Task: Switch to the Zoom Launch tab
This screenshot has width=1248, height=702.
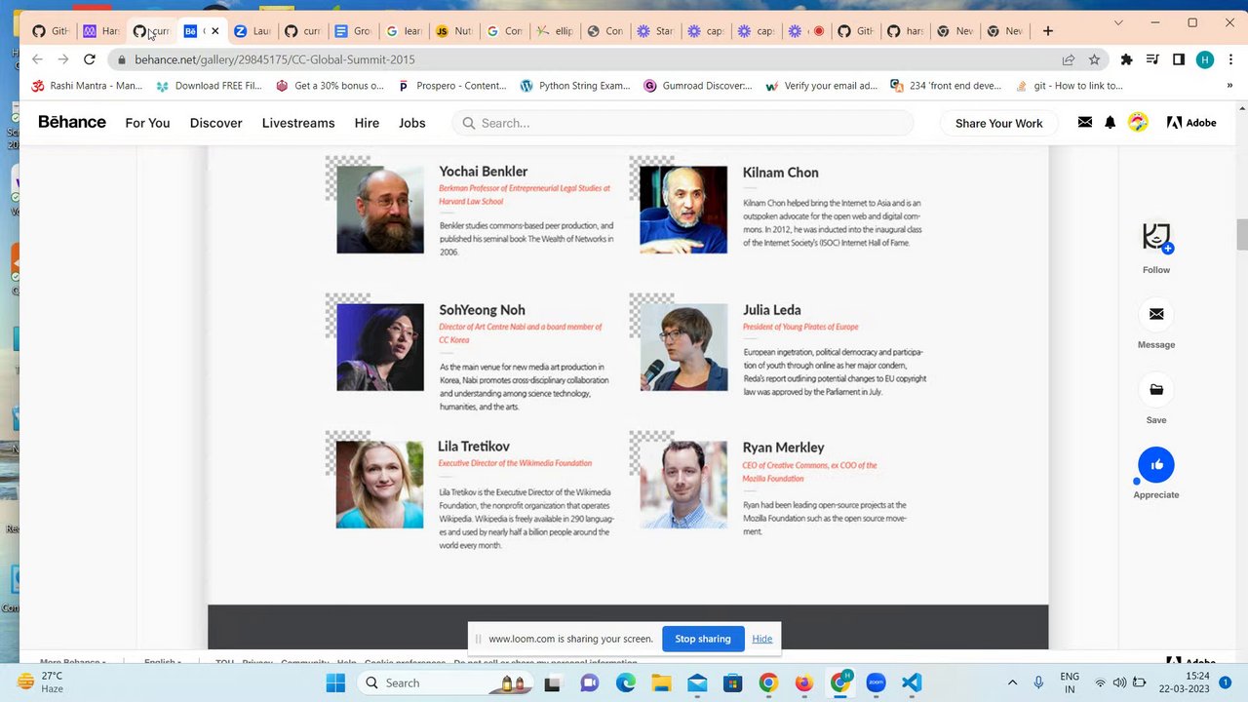Action: 251,31
